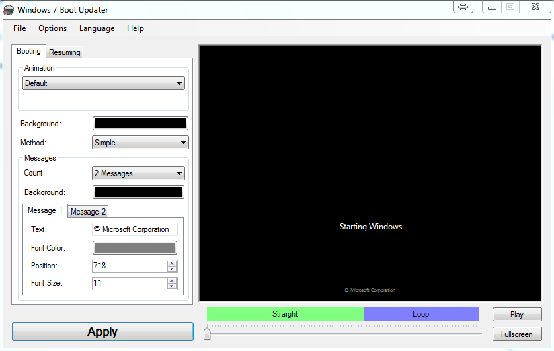Click the double-arrow resize icon in title bar
Image resolution: width=554 pixels, height=351 pixels.
click(463, 7)
